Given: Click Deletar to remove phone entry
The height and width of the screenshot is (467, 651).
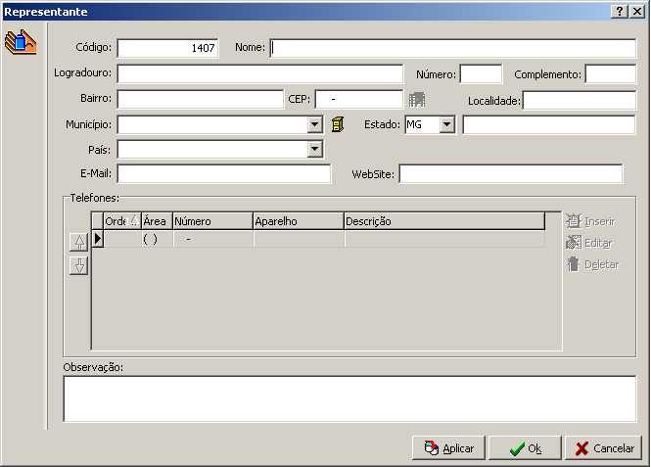Looking at the screenshot, I should (x=592, y=264).
